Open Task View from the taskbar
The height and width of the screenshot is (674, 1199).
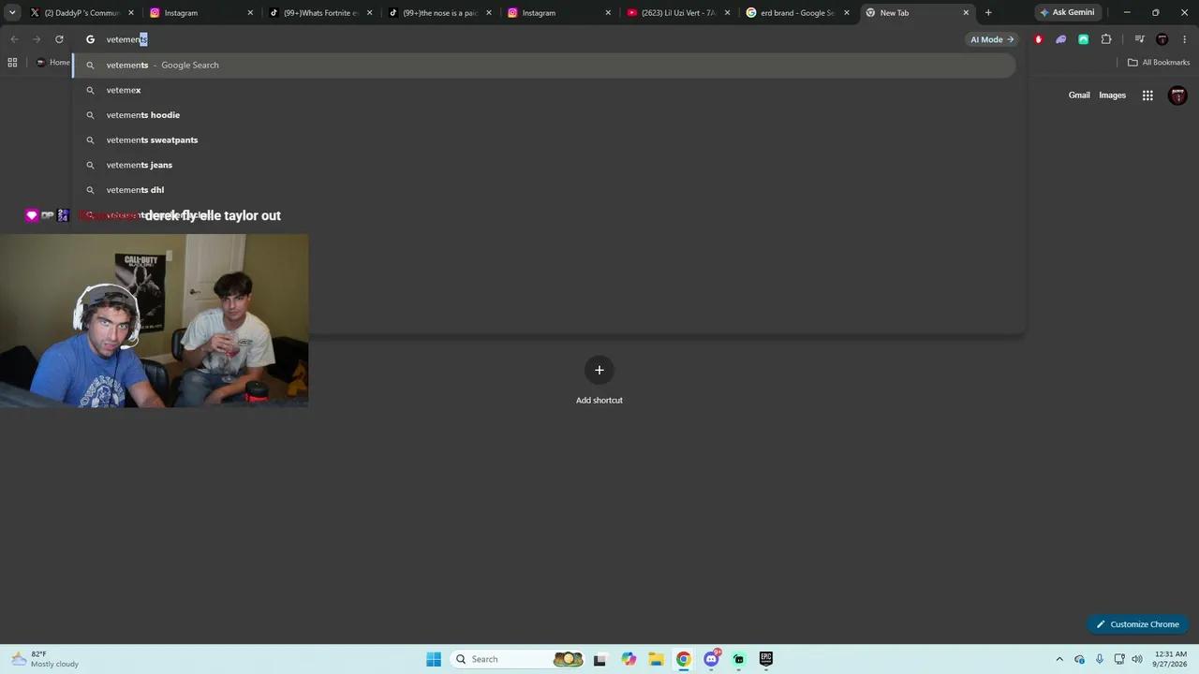tap(599, 659)
